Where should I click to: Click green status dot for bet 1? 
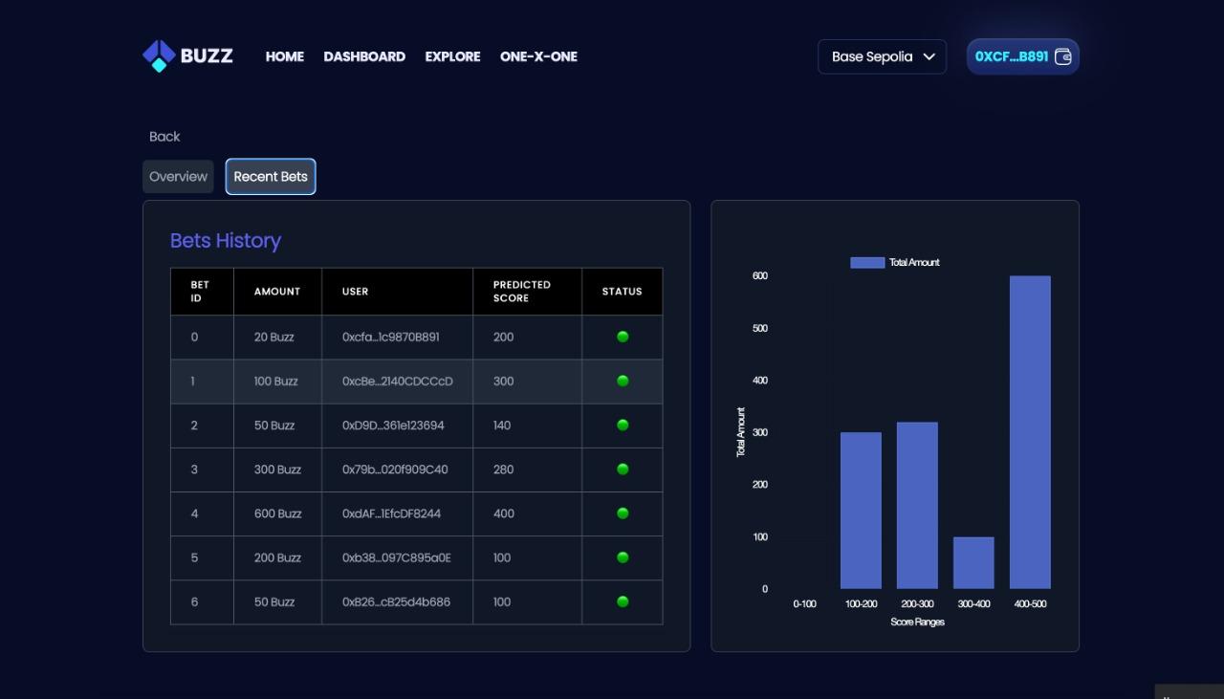(623, 381)
